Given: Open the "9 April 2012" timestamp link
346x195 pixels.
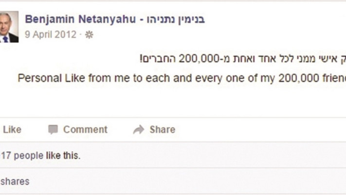Looking at the screenshot, I should tap(51, 35).
